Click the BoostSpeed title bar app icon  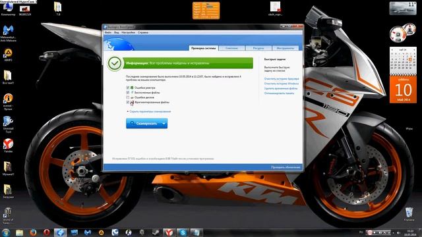[x=105, y=27]
